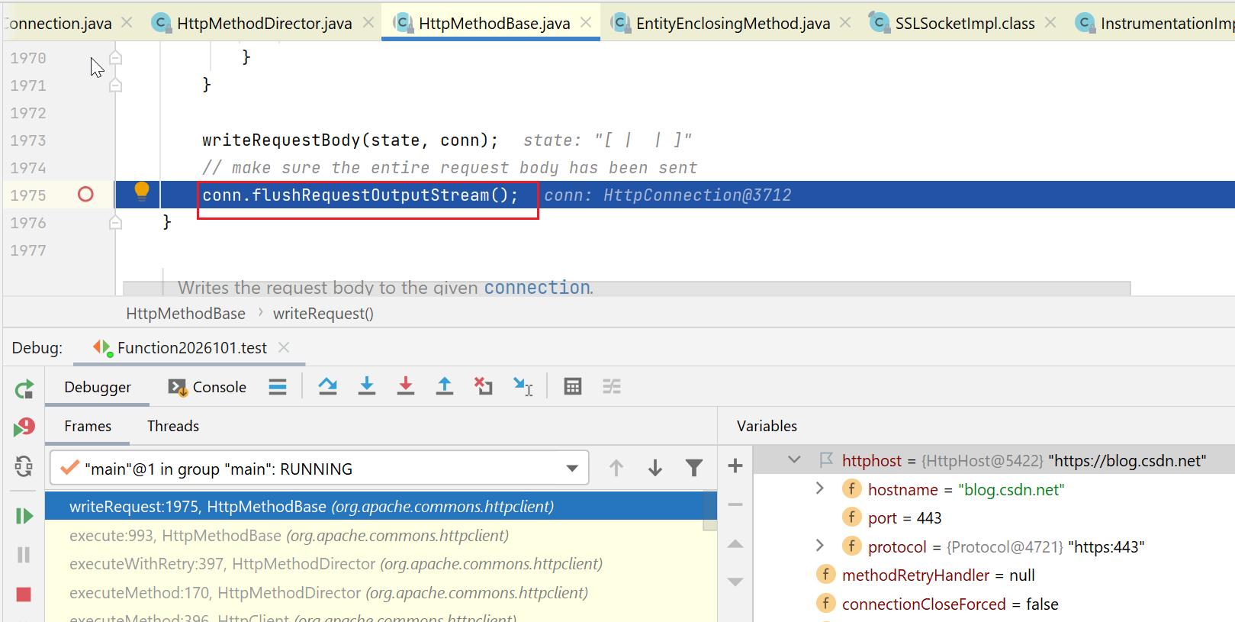Resume program execution
This screenshot has height=622, width=1235.
[x=24, y=516]
